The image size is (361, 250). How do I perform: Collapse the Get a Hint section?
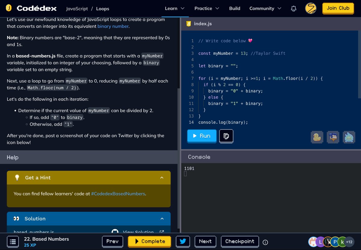(162, 178)
